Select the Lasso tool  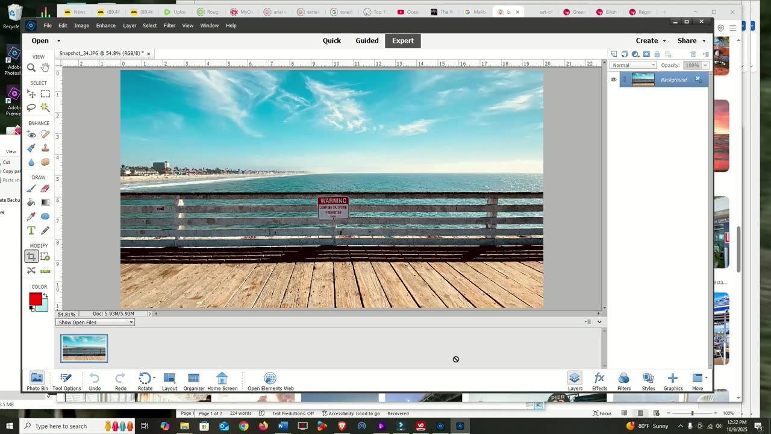coord(31,107)
